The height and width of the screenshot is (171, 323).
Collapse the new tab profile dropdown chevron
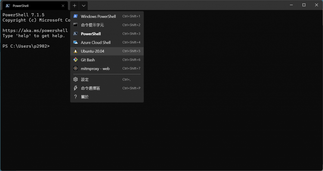tap(83, 6)
